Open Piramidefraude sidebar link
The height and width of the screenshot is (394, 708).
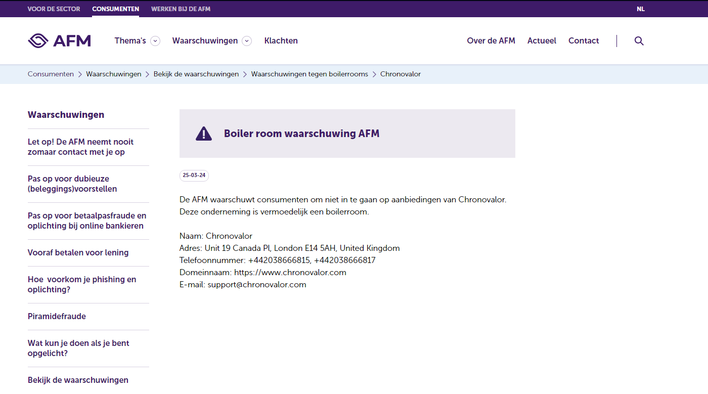click(x=57, y=317)
